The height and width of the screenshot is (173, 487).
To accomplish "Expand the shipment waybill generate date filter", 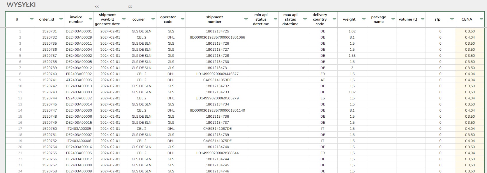I will tap(123, 19).
